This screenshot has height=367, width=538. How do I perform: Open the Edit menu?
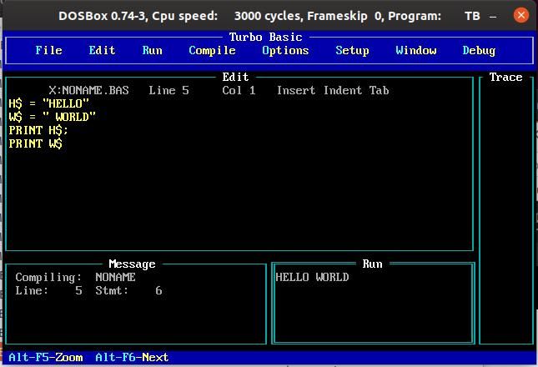[x=102, y=50]
